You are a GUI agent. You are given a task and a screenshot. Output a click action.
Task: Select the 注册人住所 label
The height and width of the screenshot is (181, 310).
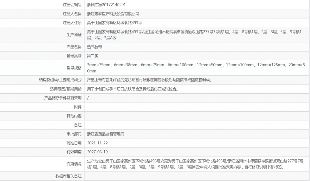coord(72,23)
